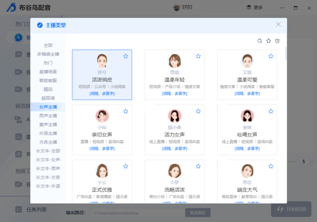Favorite the 思佳 端庄大气 voice star
Viewport: 317px width, 222px height.
[271, 166]
